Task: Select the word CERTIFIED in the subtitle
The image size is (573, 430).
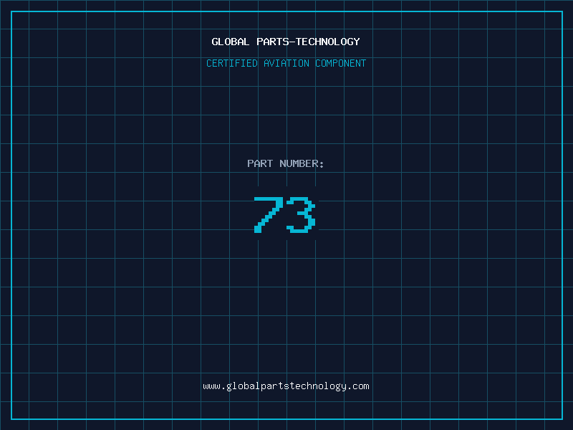Action: click(232, 64)
